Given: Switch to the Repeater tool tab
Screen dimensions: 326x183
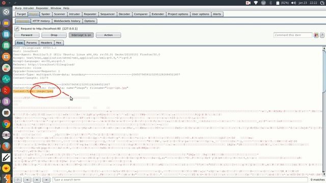Looking at the screenshot, I should [x=90, y=14].
